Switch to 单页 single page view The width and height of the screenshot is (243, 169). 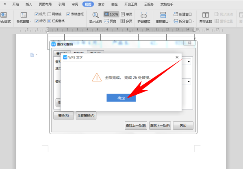(126, 14)
